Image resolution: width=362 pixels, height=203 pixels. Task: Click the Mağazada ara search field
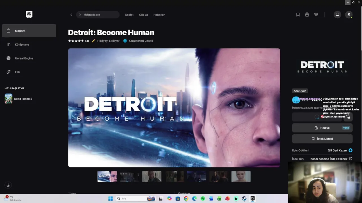tap(98, 15)
